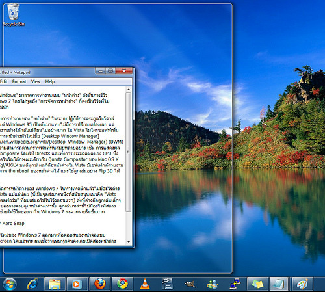Maximize the Notepad window

click(110, 71)
